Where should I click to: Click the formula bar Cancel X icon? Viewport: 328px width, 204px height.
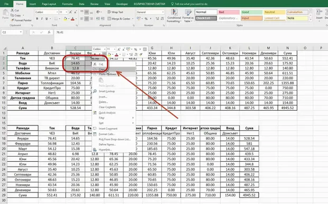[x=33, y=32]
